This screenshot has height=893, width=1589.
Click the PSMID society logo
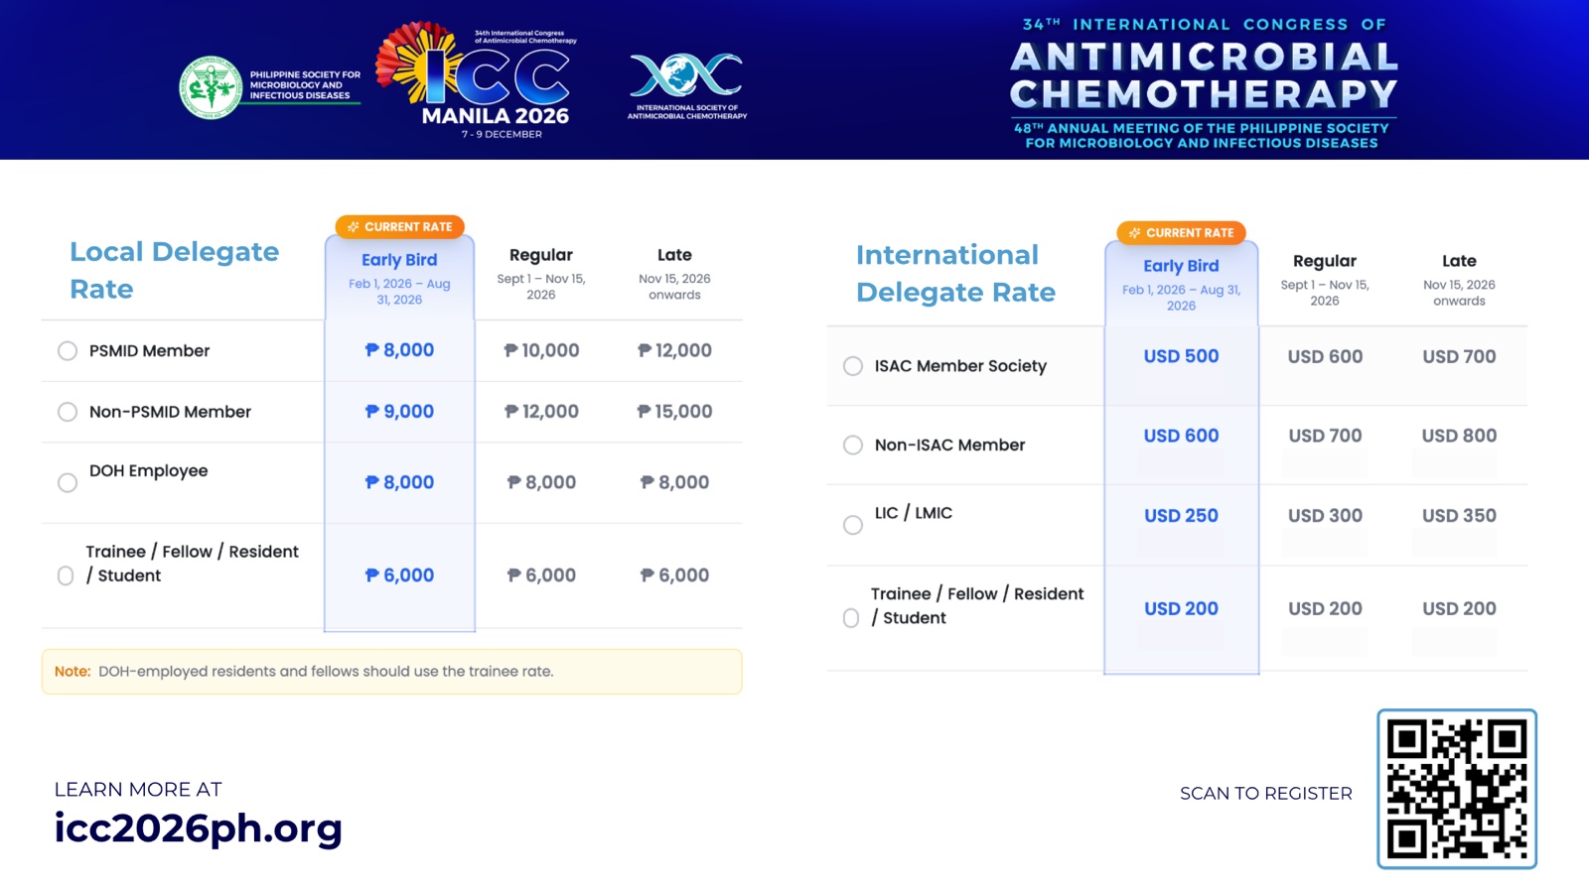(x=211, y=87)
